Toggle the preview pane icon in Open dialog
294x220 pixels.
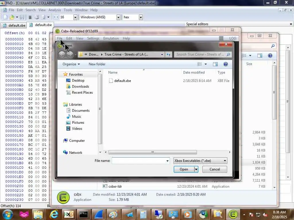pyautogui.click(x=215, y=64)
